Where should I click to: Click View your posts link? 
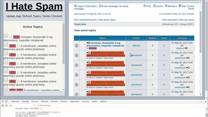coord(187,20)
